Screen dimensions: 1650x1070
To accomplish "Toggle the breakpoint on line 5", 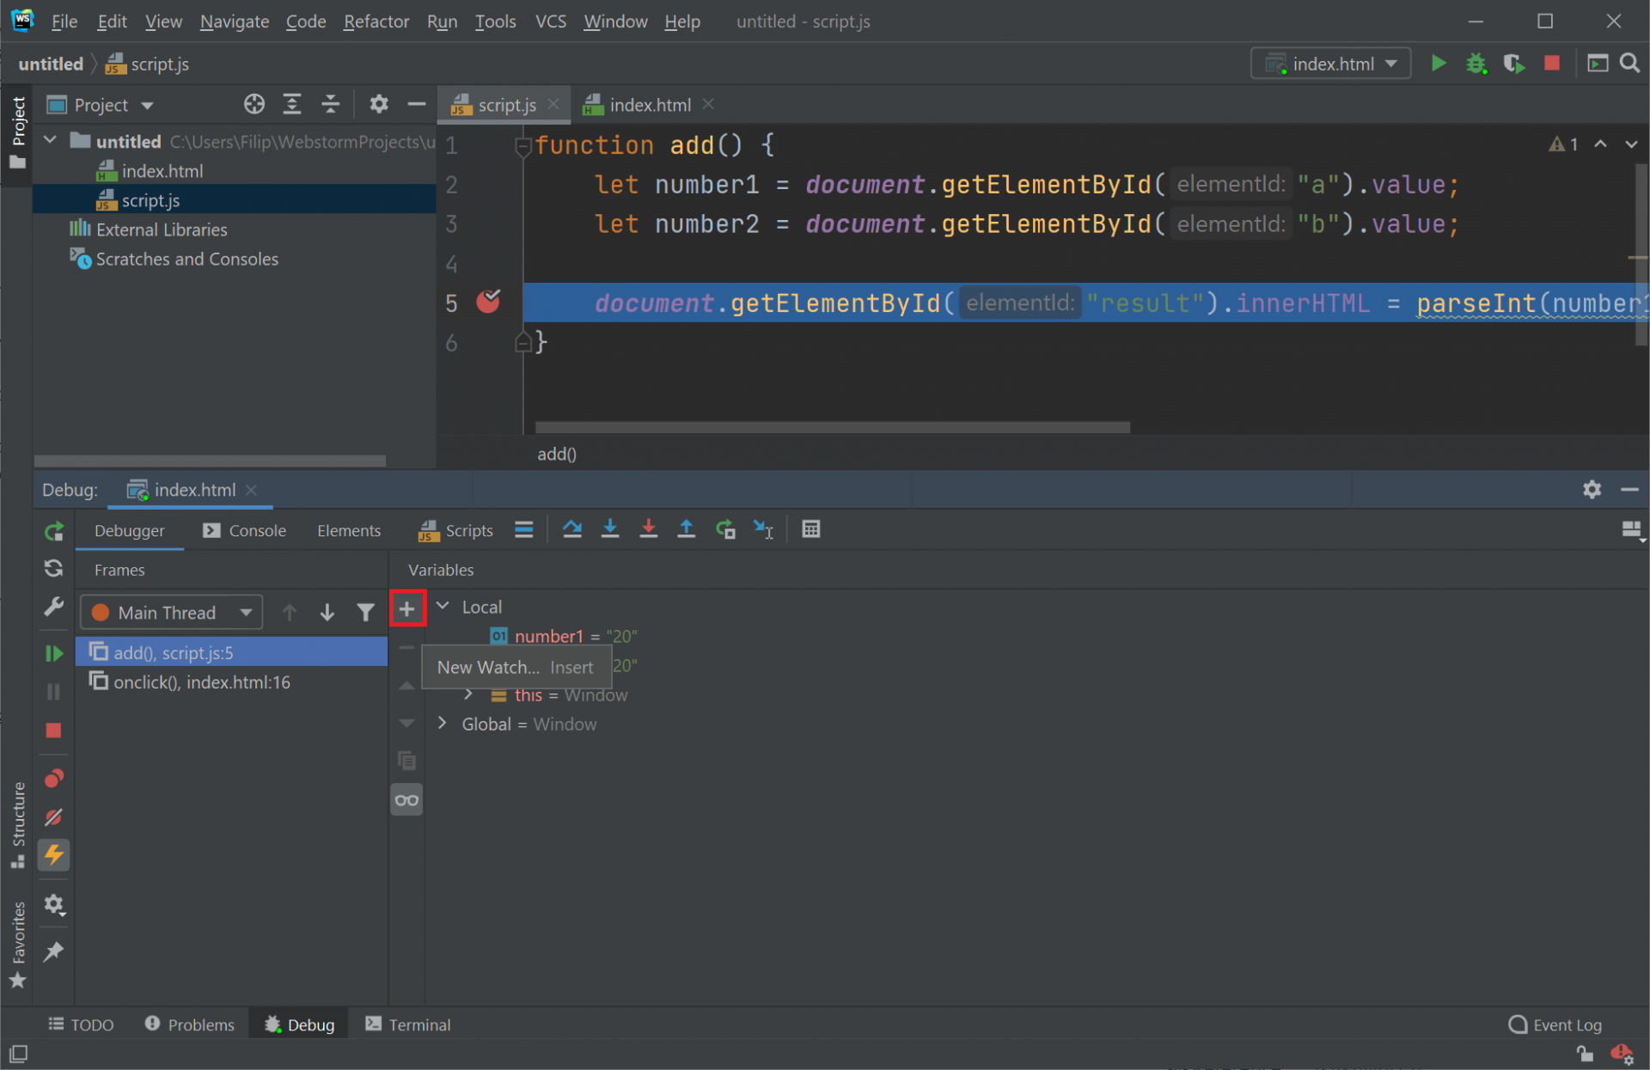I will point(488,302).
